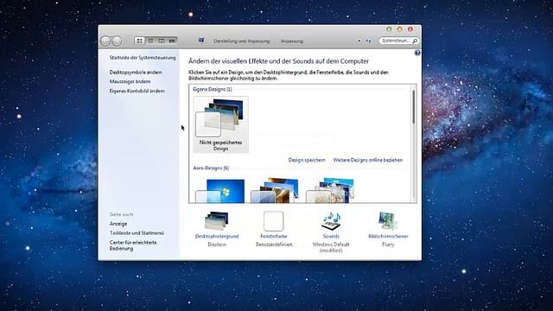Click 'Weitere Designs online beziehen'
Screen dimensions: 553x311
[368, 160]
